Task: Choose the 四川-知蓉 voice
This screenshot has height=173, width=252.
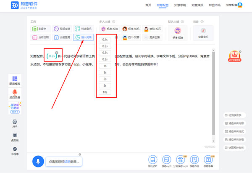Action: pyautogui.click(x=131, y=37)
